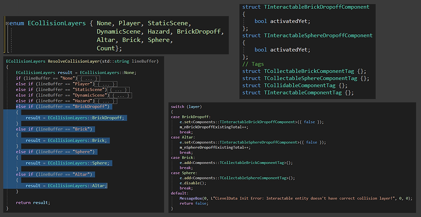Screen dimensions: 421x217
Task: Click the "result = ECollisionLayers::None;" declaration
Action: point(76,73)
